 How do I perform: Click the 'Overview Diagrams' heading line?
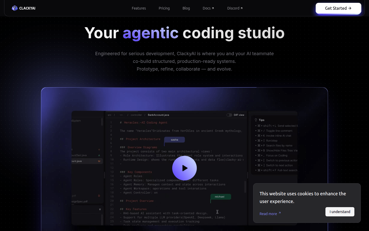point(138,147)
